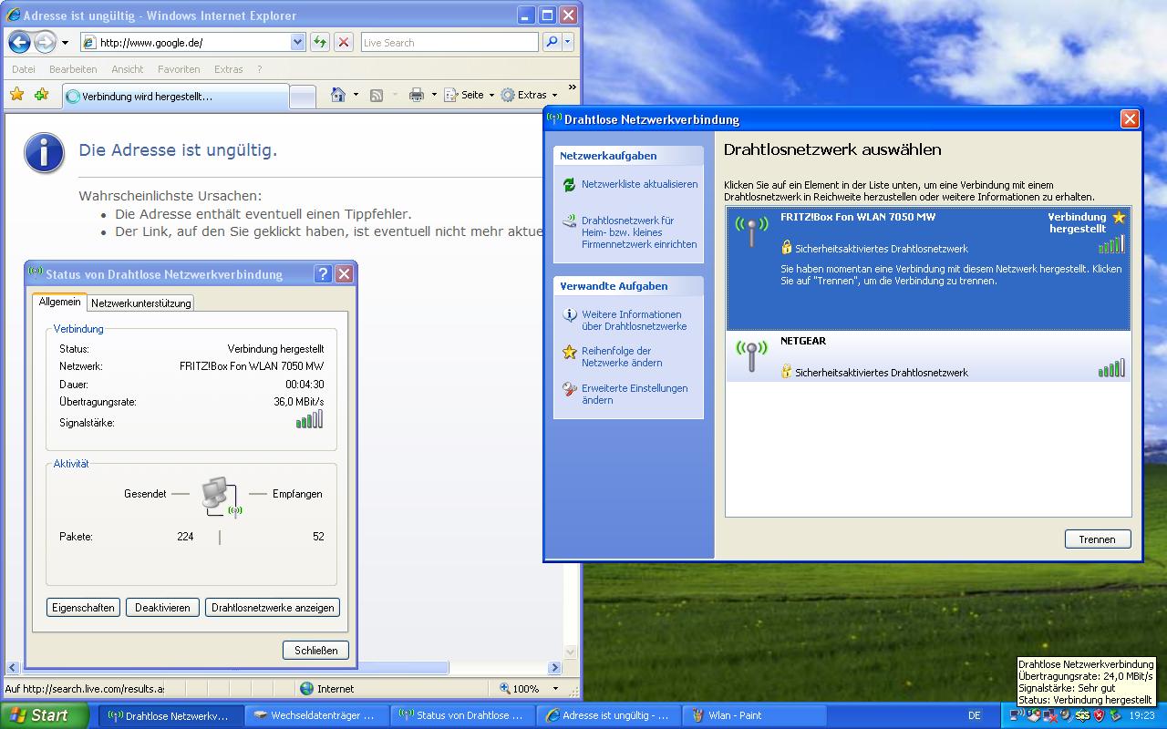Image resolution: width=1167 pixels, height=729 pixels.
Task: Open the Extras menu in the menu bar
Action: pyautogui.click(x=229, y=69)
